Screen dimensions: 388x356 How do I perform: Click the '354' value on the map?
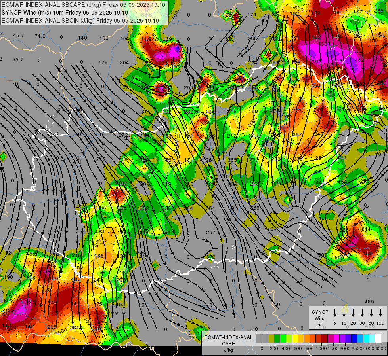(x=210, y=208)
